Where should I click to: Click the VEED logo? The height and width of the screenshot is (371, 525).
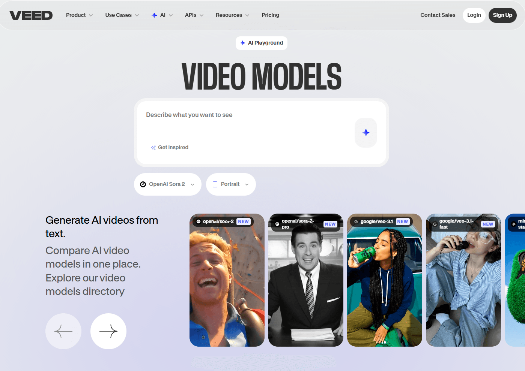tap(31, 15)
